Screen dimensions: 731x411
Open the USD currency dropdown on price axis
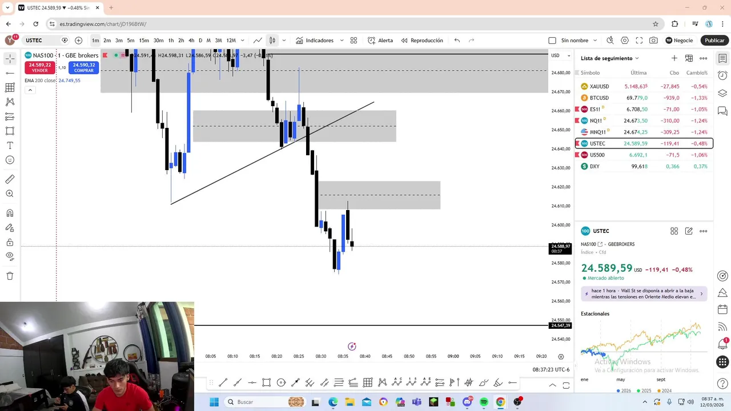click(x=560, y=55)
